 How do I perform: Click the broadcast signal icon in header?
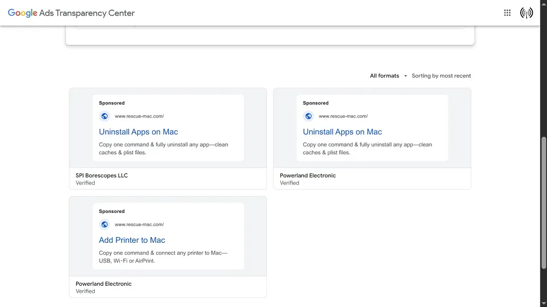tap(526, 13)
